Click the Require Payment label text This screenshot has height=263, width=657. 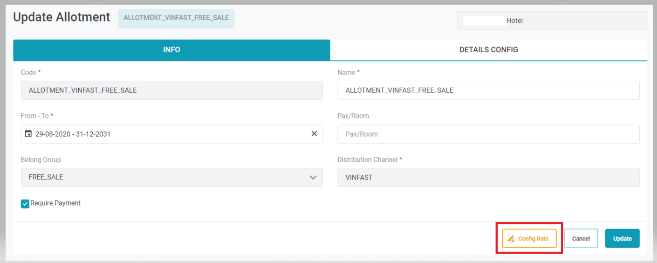tap(55, 203)
